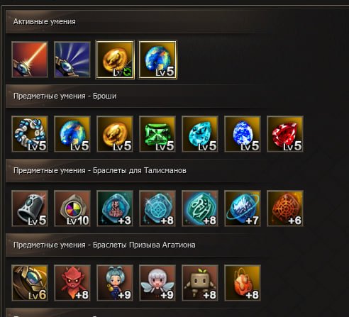Click gold coin skill with green refresh arrows
This screenshot has width=349, height=317.
[x=115, y=60]
